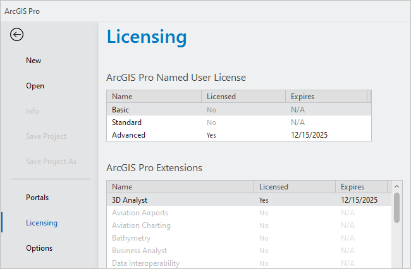Open the Options menu item
The image size is (411, 269).
(39, 248)
